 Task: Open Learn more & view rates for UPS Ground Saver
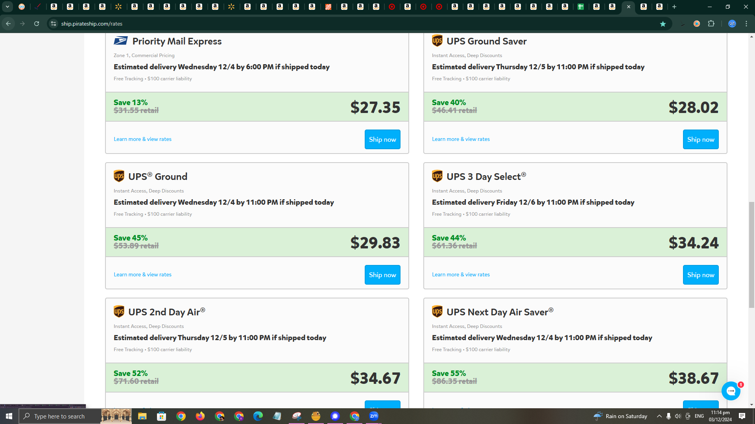coord(461,139)
